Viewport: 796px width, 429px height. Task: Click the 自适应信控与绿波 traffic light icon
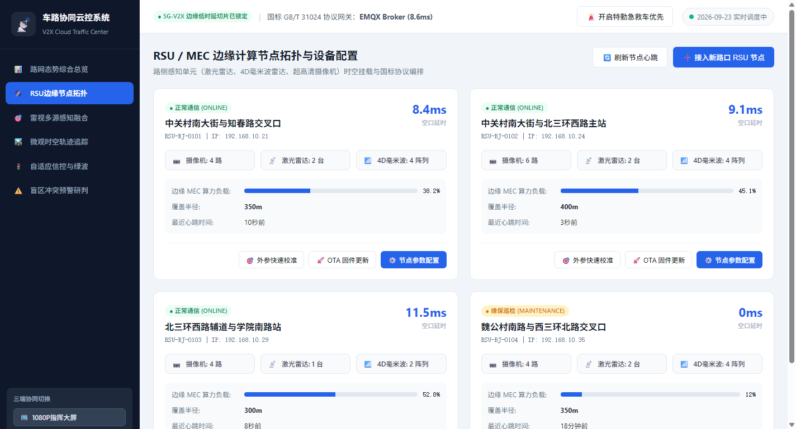[18, 167]
